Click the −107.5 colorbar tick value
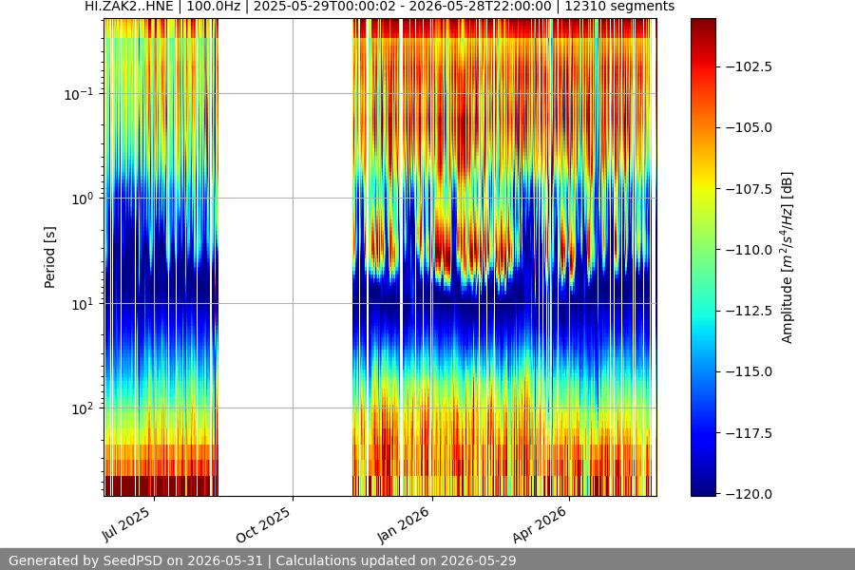The height and width of the screenshot is (570, 855). [x=750, y=189]
